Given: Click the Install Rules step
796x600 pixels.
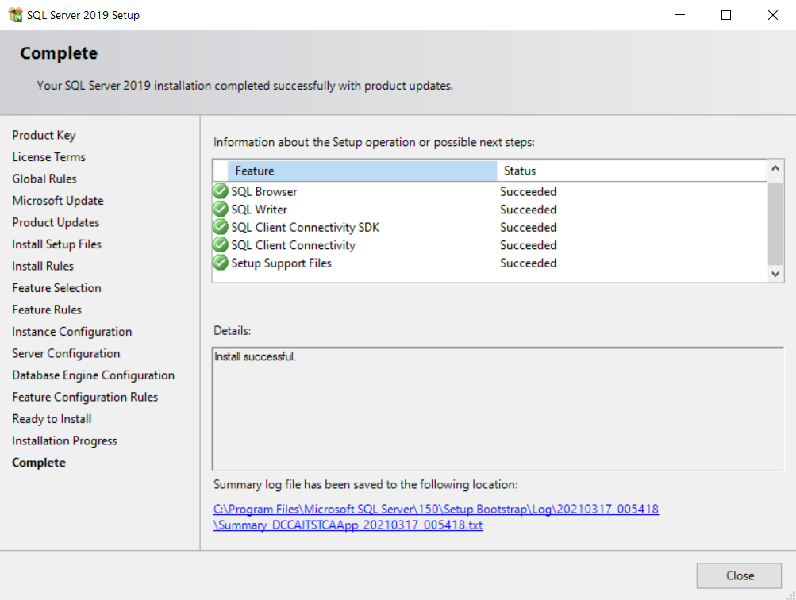Looking at the screenshot, I should click(x=43, y=266).
